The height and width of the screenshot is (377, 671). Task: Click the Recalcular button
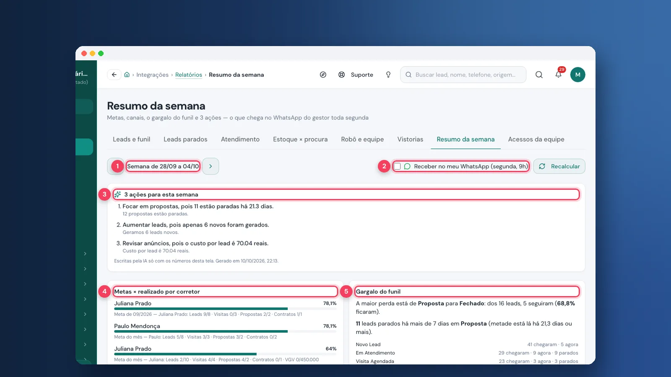[x=559, y=166]
